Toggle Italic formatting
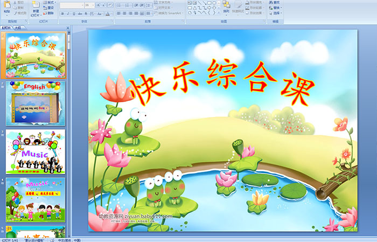377x242 pixels. coord(68,13)
